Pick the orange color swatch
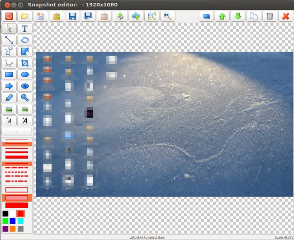Image resolution: width=294 pixels, height=240 pixels. [13, 229]
